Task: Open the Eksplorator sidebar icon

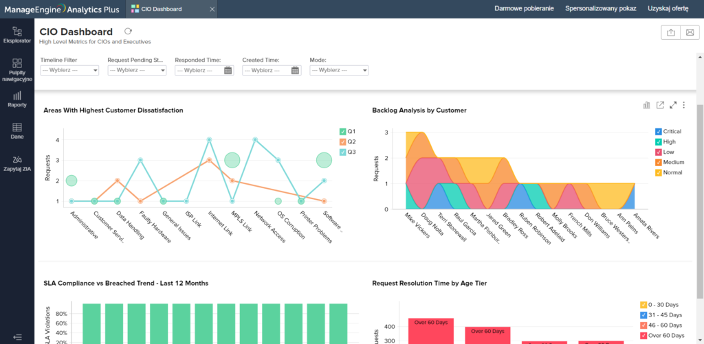Action: (17, 34)
